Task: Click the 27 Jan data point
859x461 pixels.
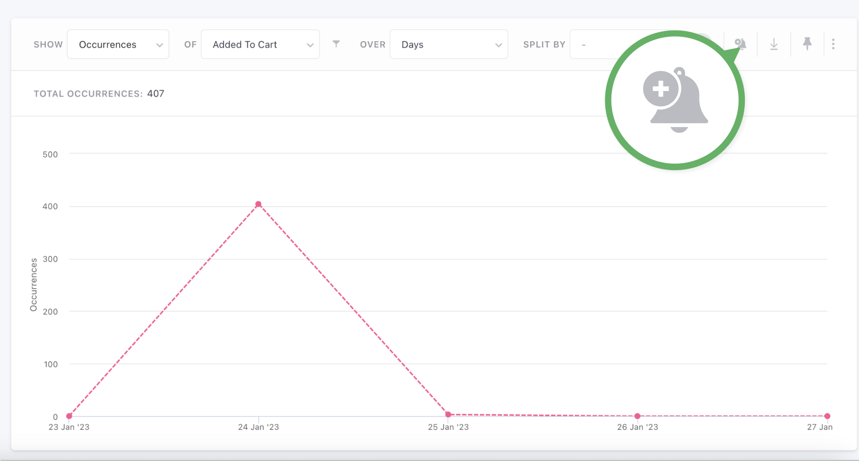Action: tap(827, 416)
